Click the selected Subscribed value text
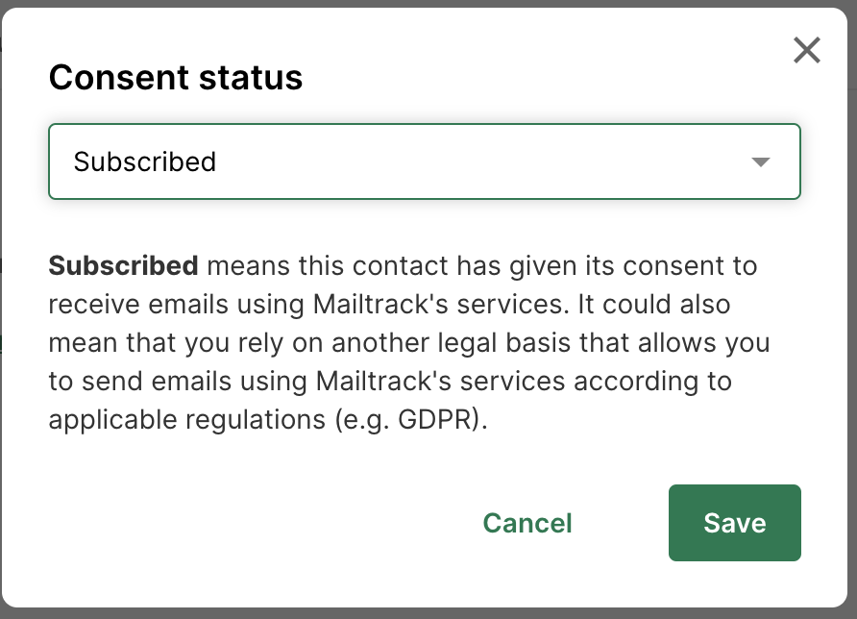This screenshot has width=857, height=619. 145,161
